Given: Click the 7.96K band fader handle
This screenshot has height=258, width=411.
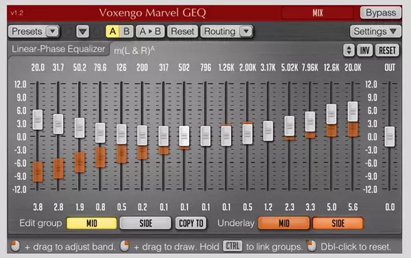Looking at the screenshot, I should [310, 122].
